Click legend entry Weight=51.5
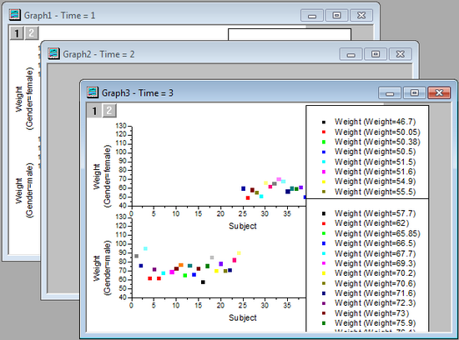The height and width of the screenshot is (340, 459). 375,162
